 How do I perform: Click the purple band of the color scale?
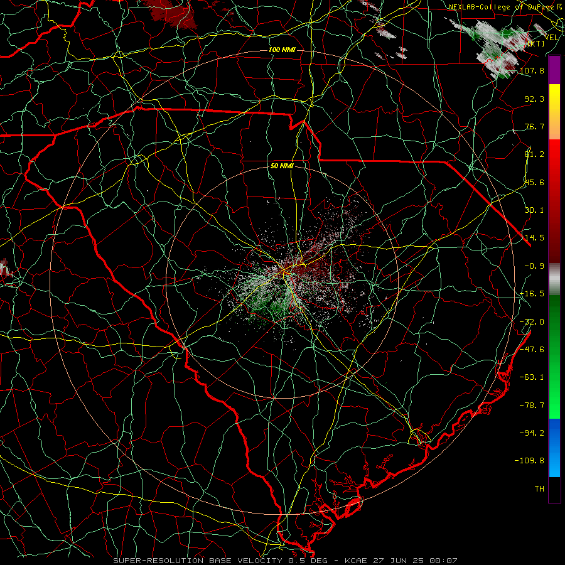click(x=554, y=70)
